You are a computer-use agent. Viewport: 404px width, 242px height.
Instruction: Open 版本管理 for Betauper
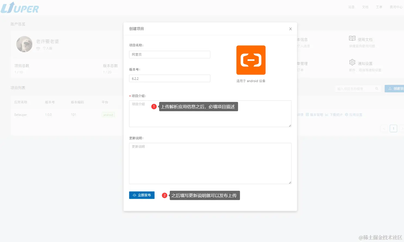[316, 115]
